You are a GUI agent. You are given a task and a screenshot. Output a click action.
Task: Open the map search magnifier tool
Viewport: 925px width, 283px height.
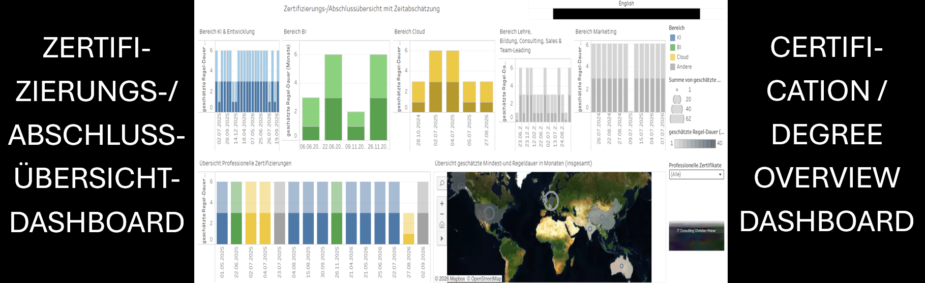point(441,183)
